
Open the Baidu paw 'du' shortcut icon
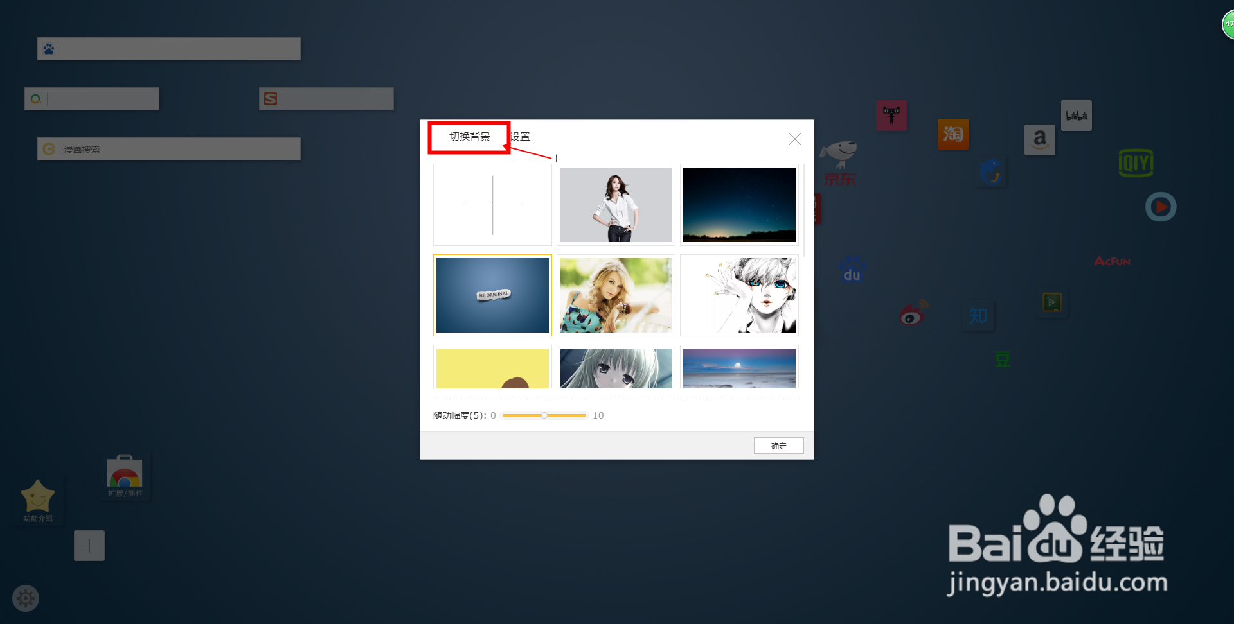click(x=852, y=270)
